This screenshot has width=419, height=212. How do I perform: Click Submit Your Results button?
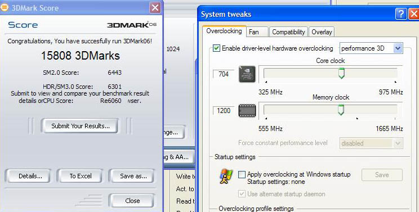tap(81, 126)
